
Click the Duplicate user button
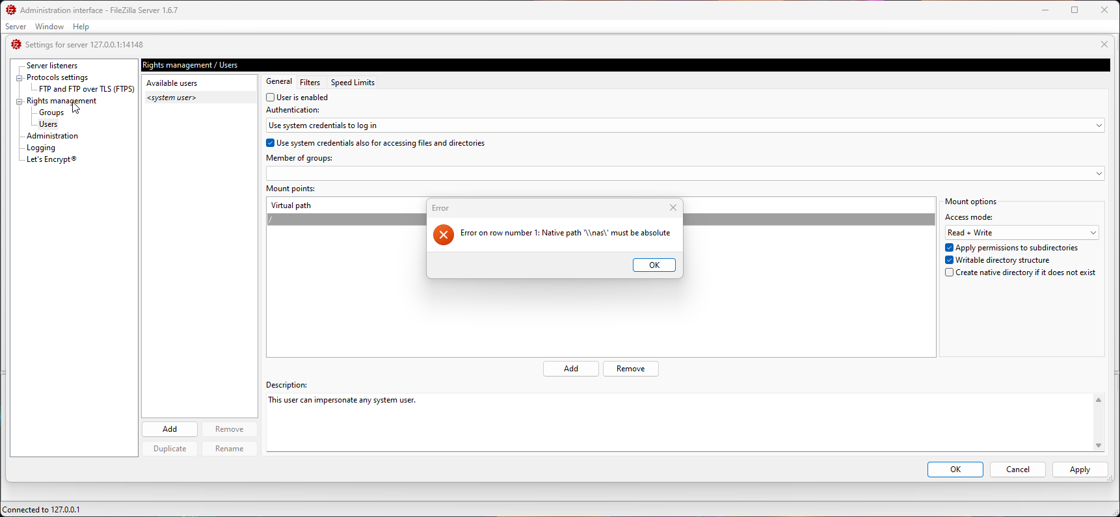click(x=170, y=449)
